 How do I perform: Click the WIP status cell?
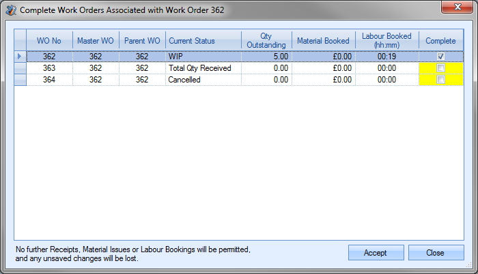tap(203, 57)
